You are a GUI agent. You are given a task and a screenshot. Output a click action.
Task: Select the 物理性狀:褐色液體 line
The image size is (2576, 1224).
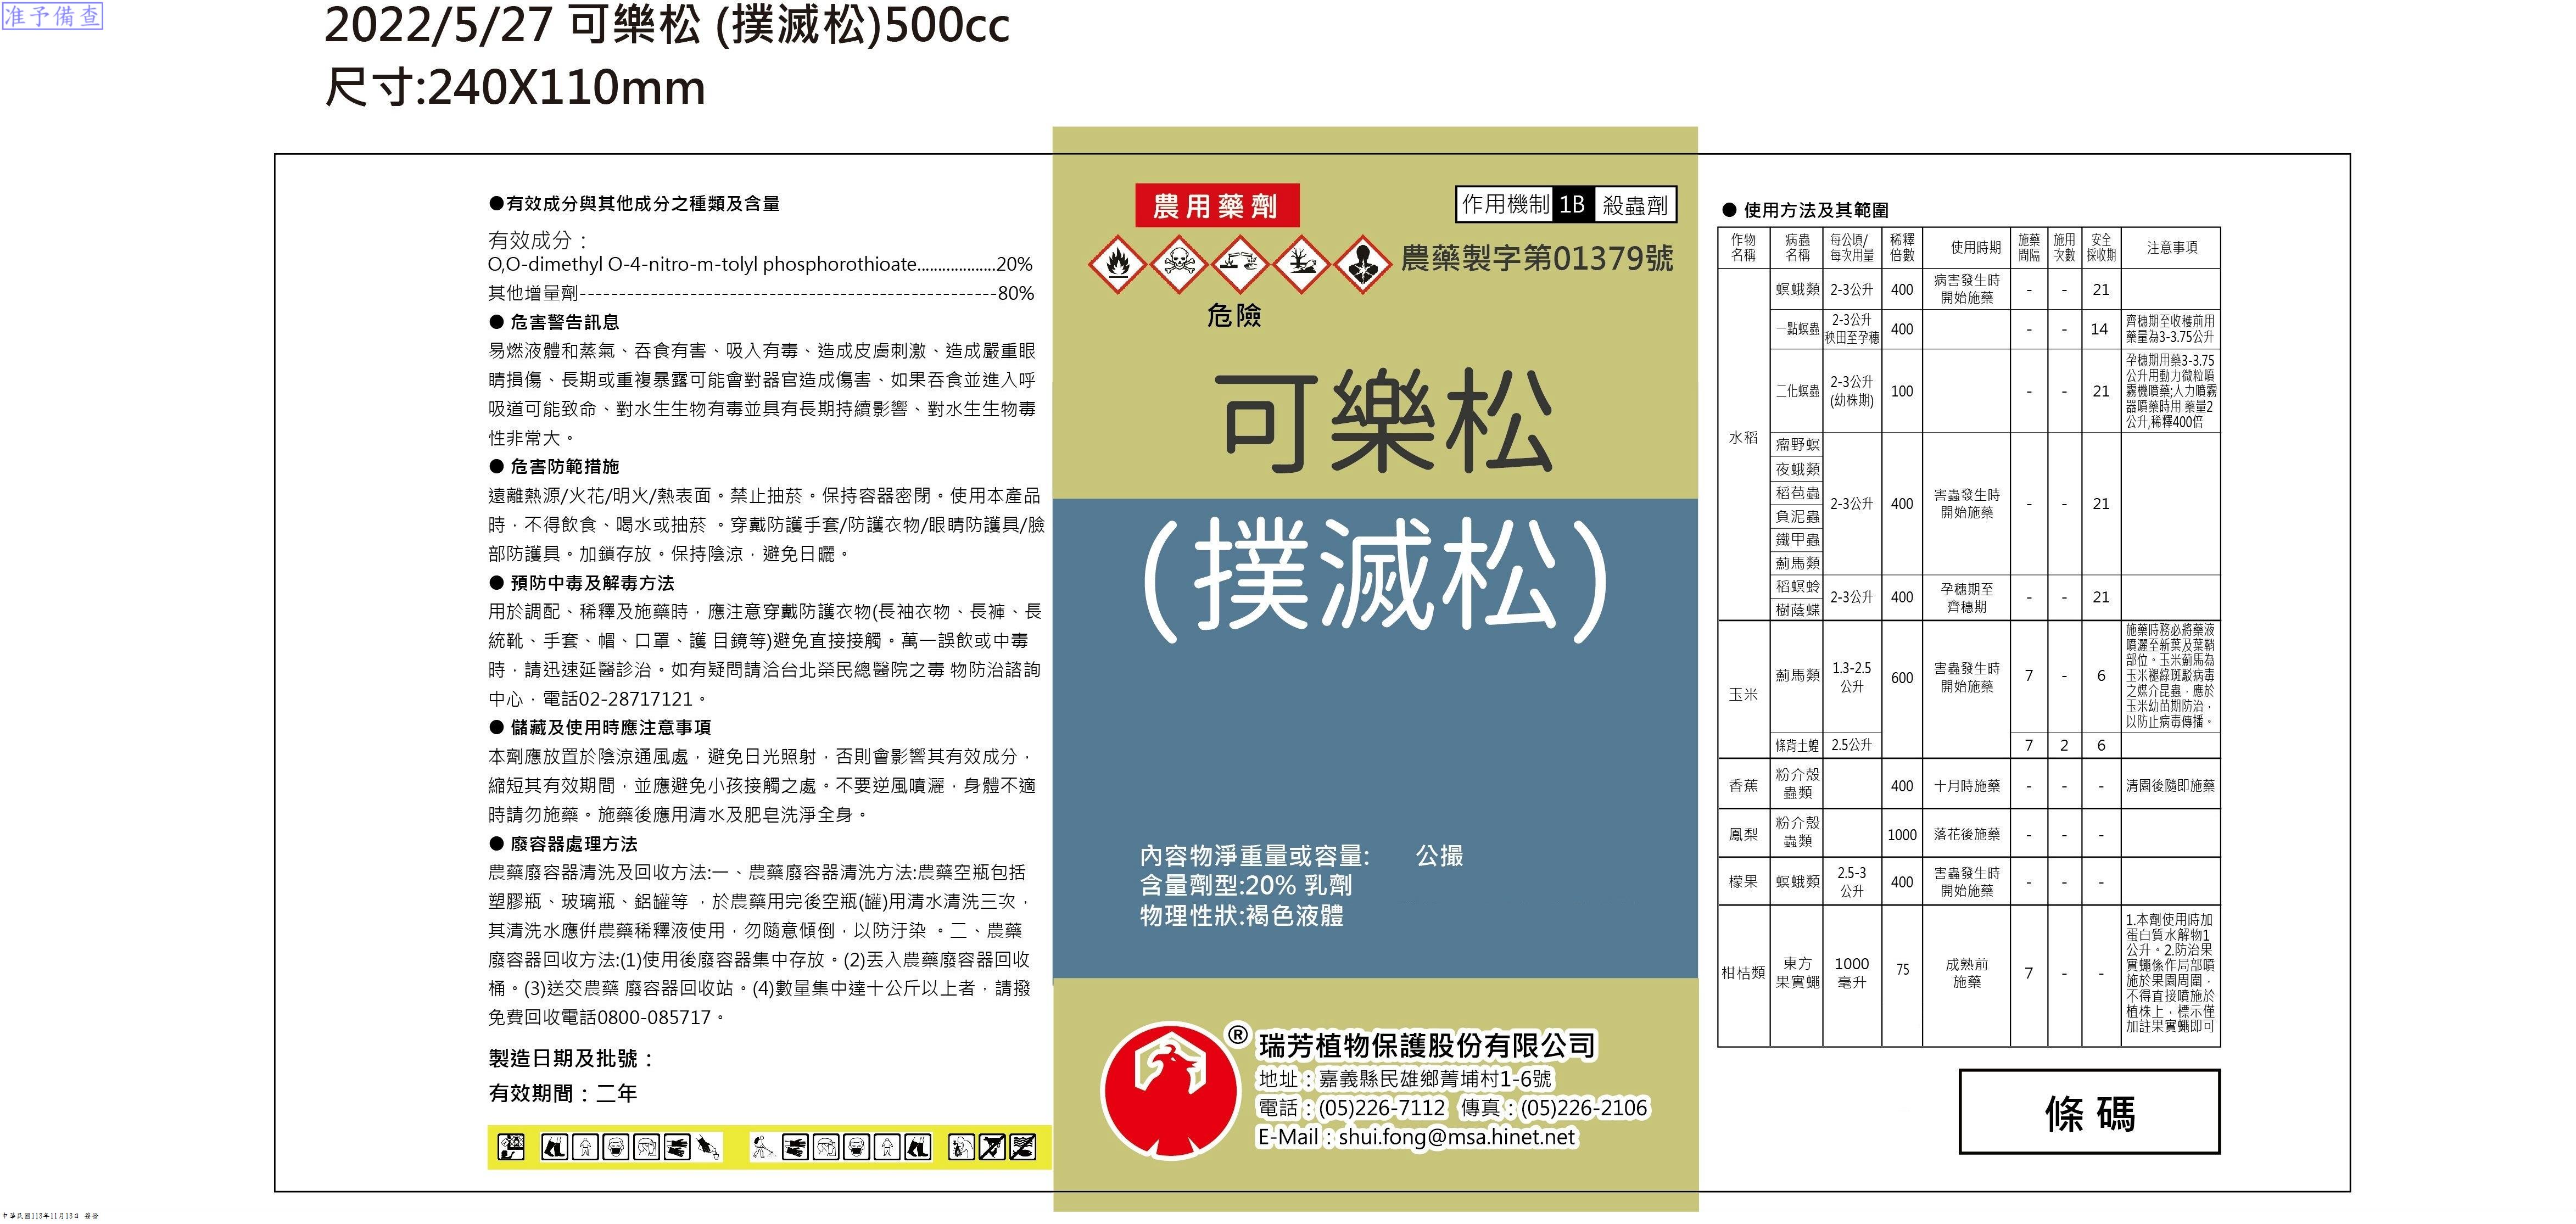pos(1241,916)
